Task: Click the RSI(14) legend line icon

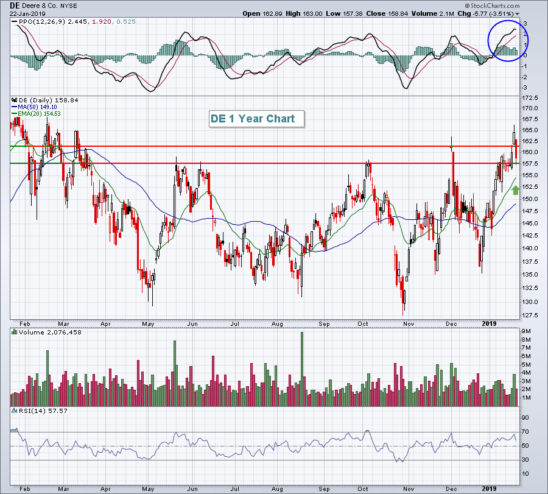Action: 15,411
